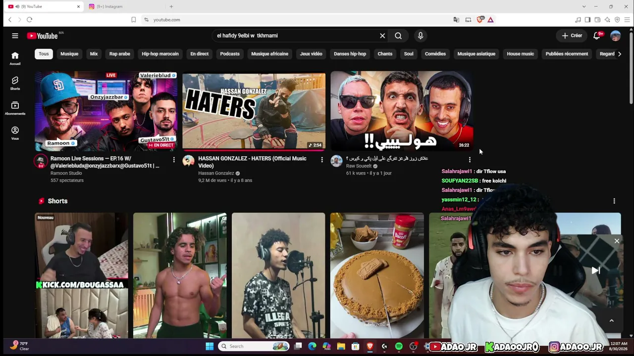Open Leo AI sparkle icon

click(x=607, y=20)
